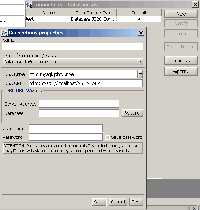
Task: Click the iReport icon in Connections properties title
Action: click(x=5, y=33)
